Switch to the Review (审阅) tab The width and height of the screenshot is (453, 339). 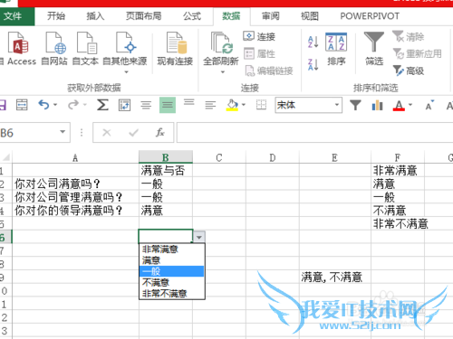pos(270,16)
